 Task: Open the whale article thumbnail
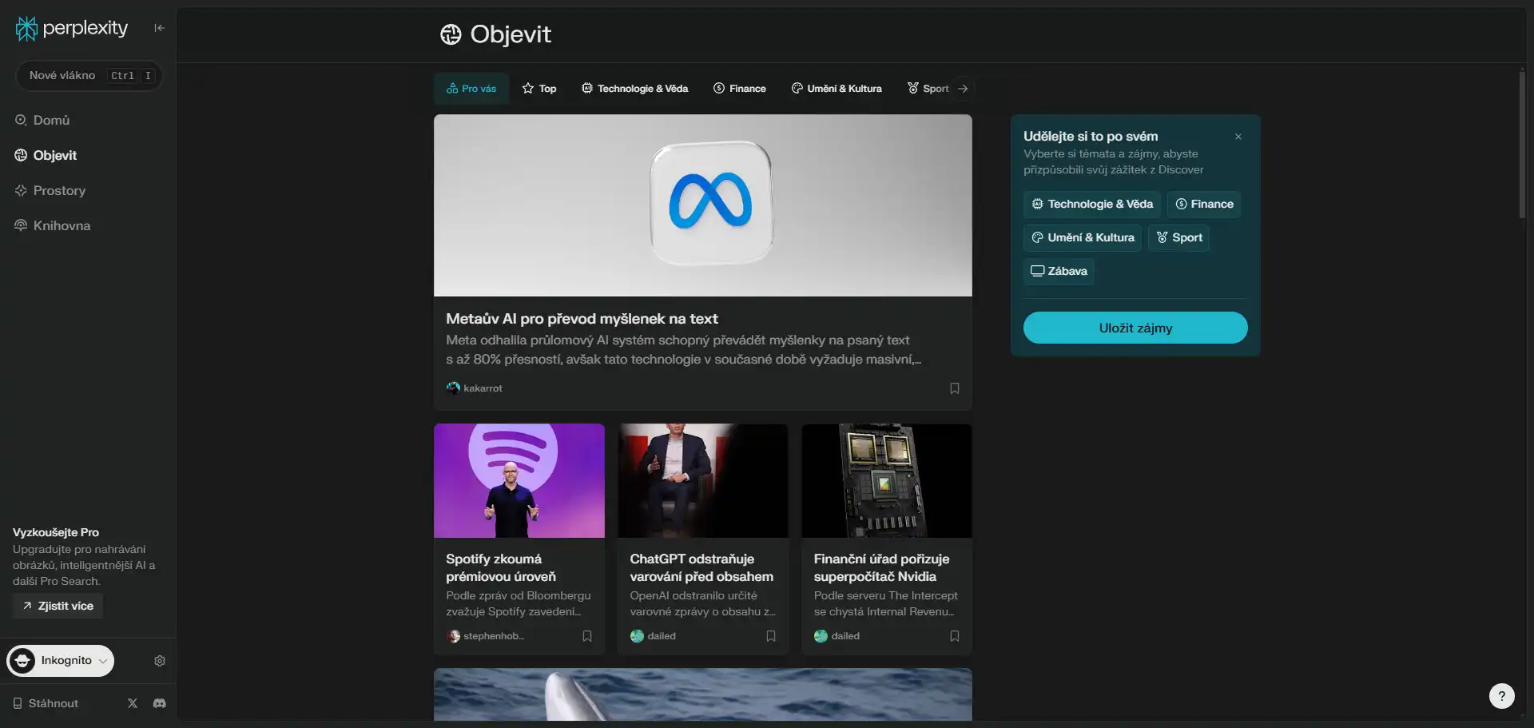point(703,694)
